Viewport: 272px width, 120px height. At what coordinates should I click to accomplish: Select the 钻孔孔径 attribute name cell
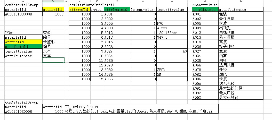click(241, 84)
